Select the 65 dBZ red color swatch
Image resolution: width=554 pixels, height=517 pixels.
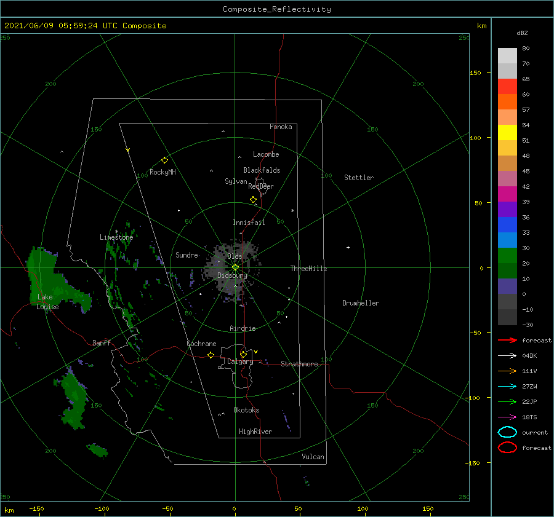pos(507,87)
